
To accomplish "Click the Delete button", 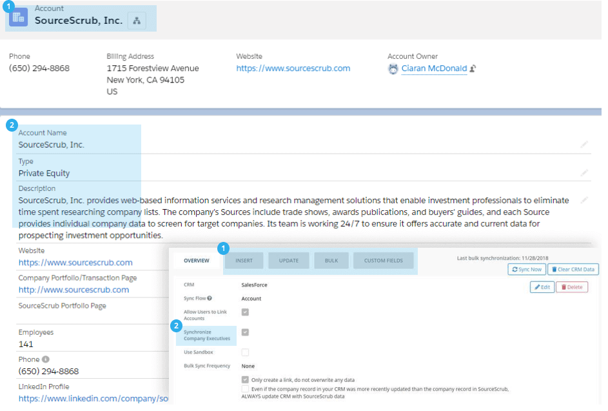I will coord(572,287).
